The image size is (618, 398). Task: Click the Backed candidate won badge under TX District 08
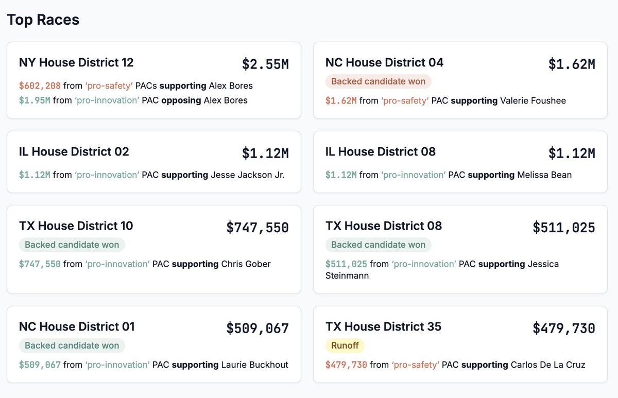(379, 245)
